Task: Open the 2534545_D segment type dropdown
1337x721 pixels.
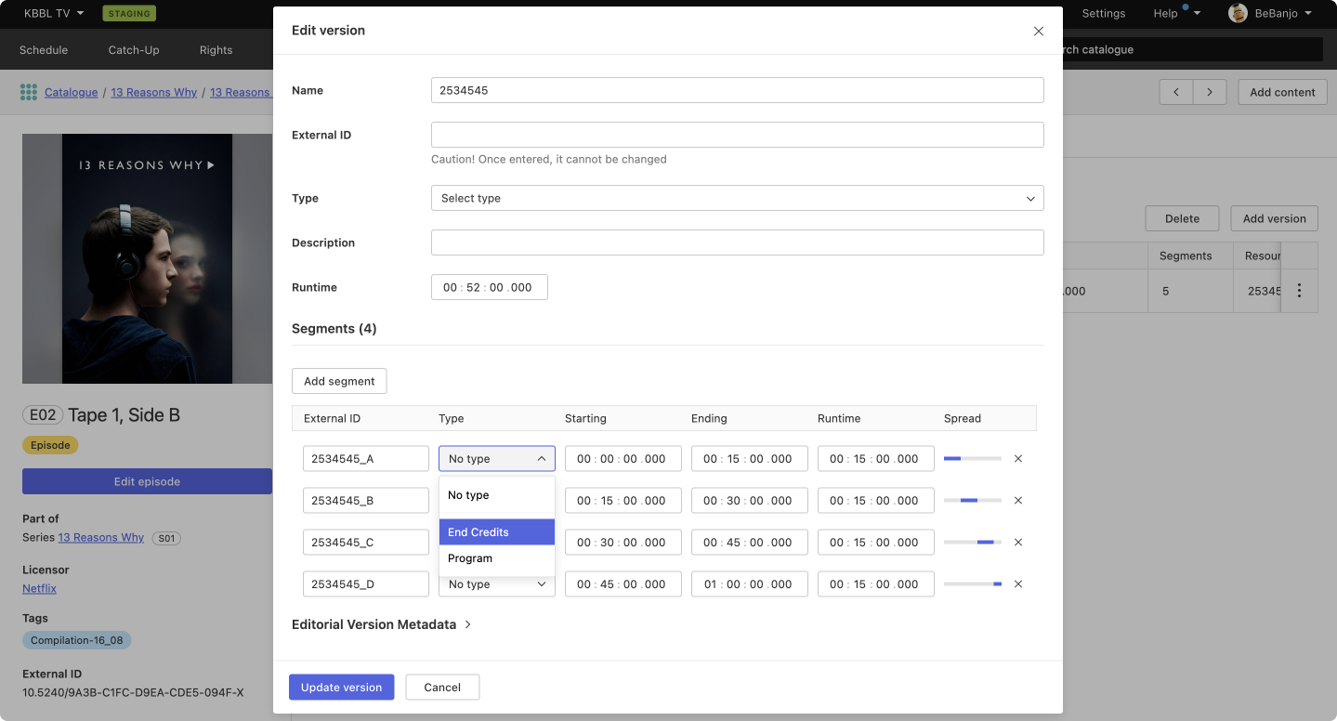Action: point(497,584)
